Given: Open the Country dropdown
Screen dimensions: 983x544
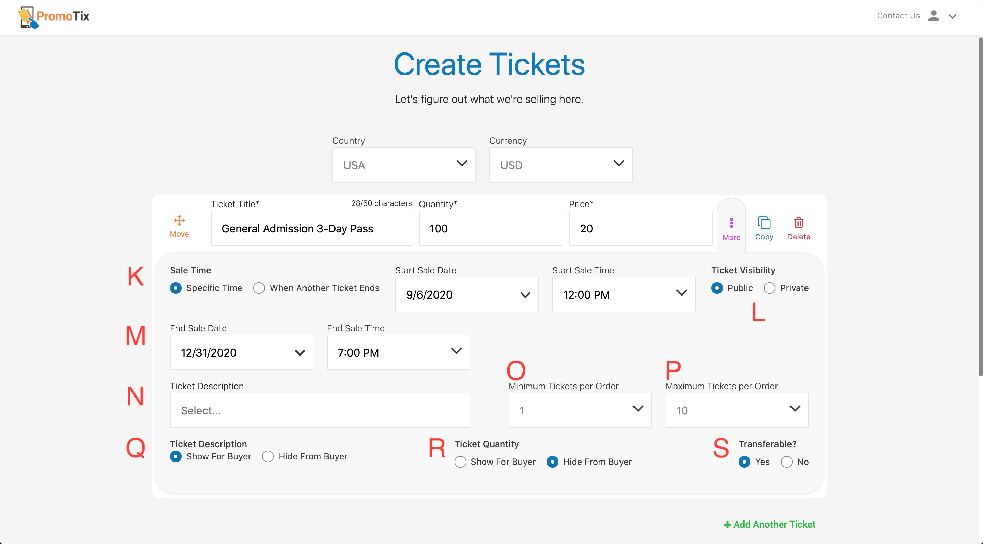Looking at the screenshot, I should click(x=403, y=165).
